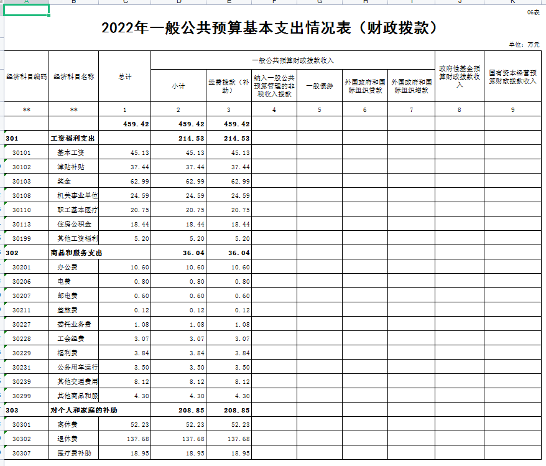546x466 pixels.
Task: Click the 总计 value 10.60 for 办公费
Action: point(124,267)
